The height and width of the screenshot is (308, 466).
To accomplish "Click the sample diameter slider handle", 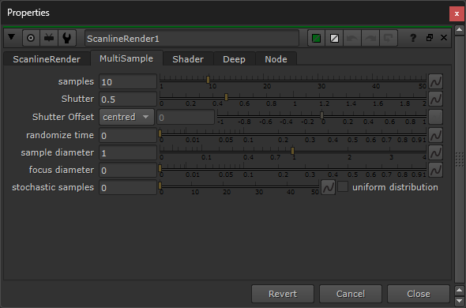I will [x=292, y=151].
